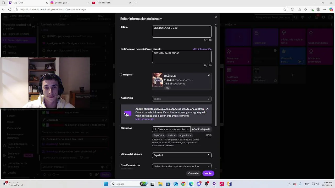Remove the Español tag

tap(163, 136)
